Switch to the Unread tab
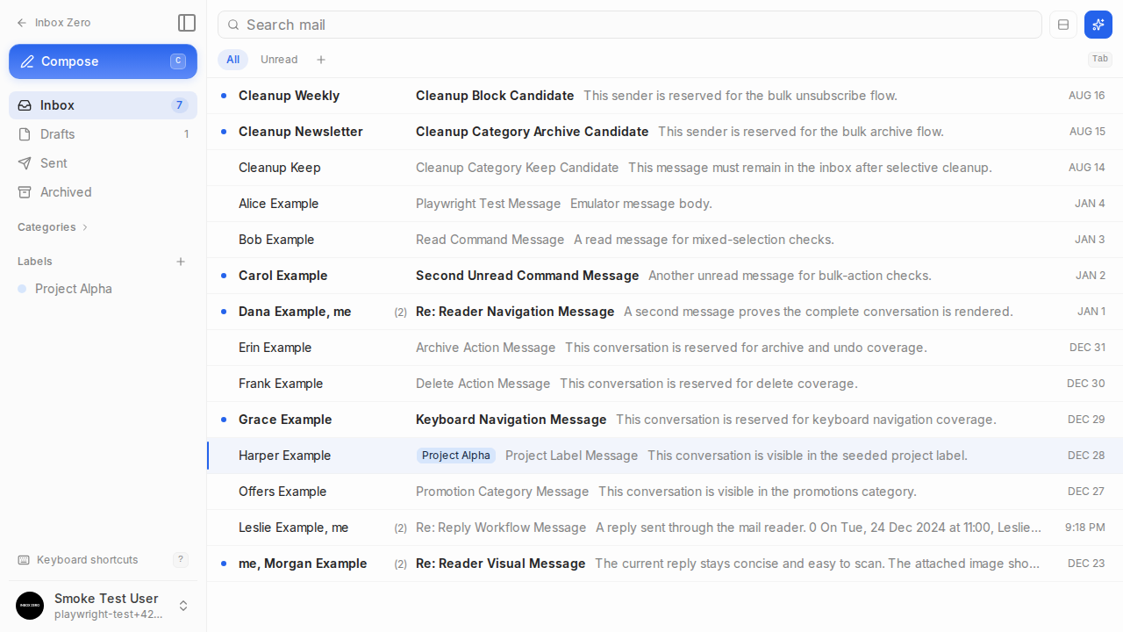The height and width of the screenshot is (632, 1123). point(279,60)
